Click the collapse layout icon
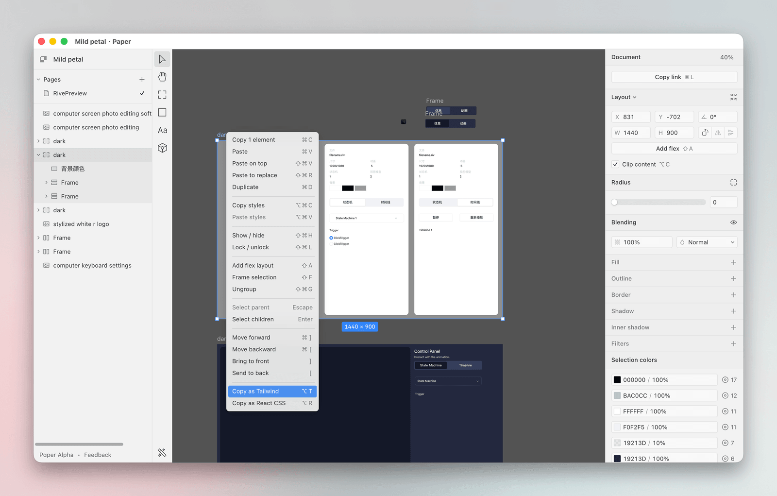Image resolution: width=777 pixels, height=496 pixels. click(733, 97)
